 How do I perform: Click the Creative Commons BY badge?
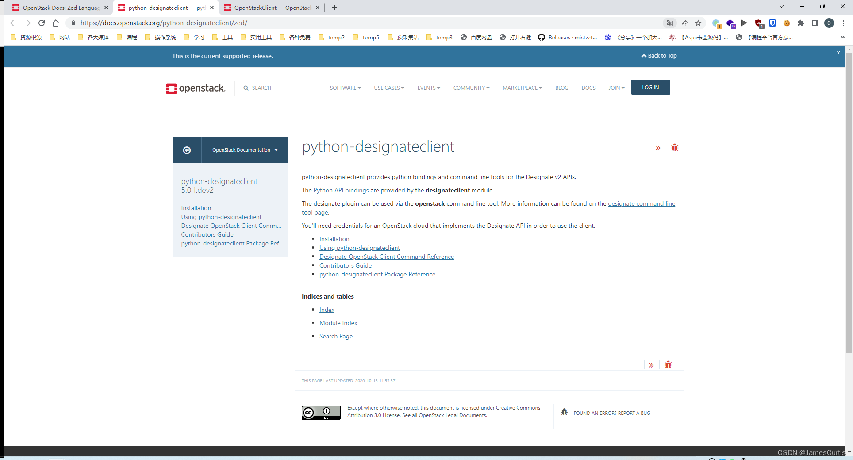tap(321, 413)
